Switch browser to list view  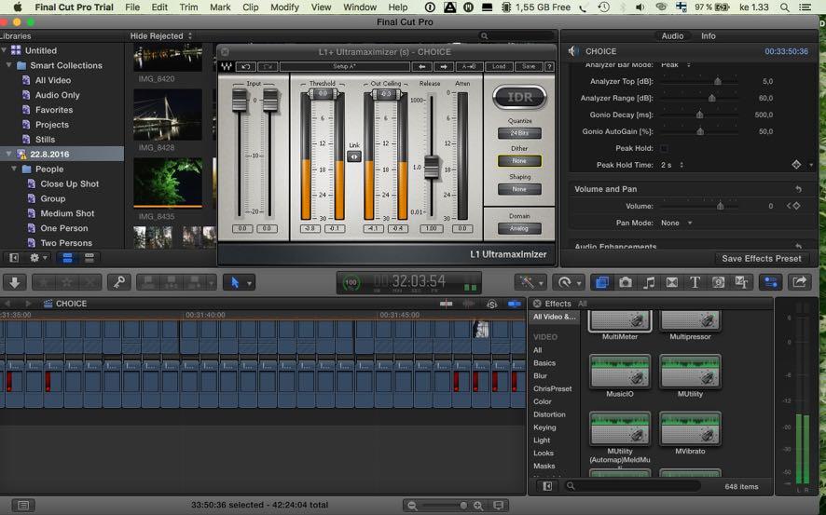pos(89,258)
